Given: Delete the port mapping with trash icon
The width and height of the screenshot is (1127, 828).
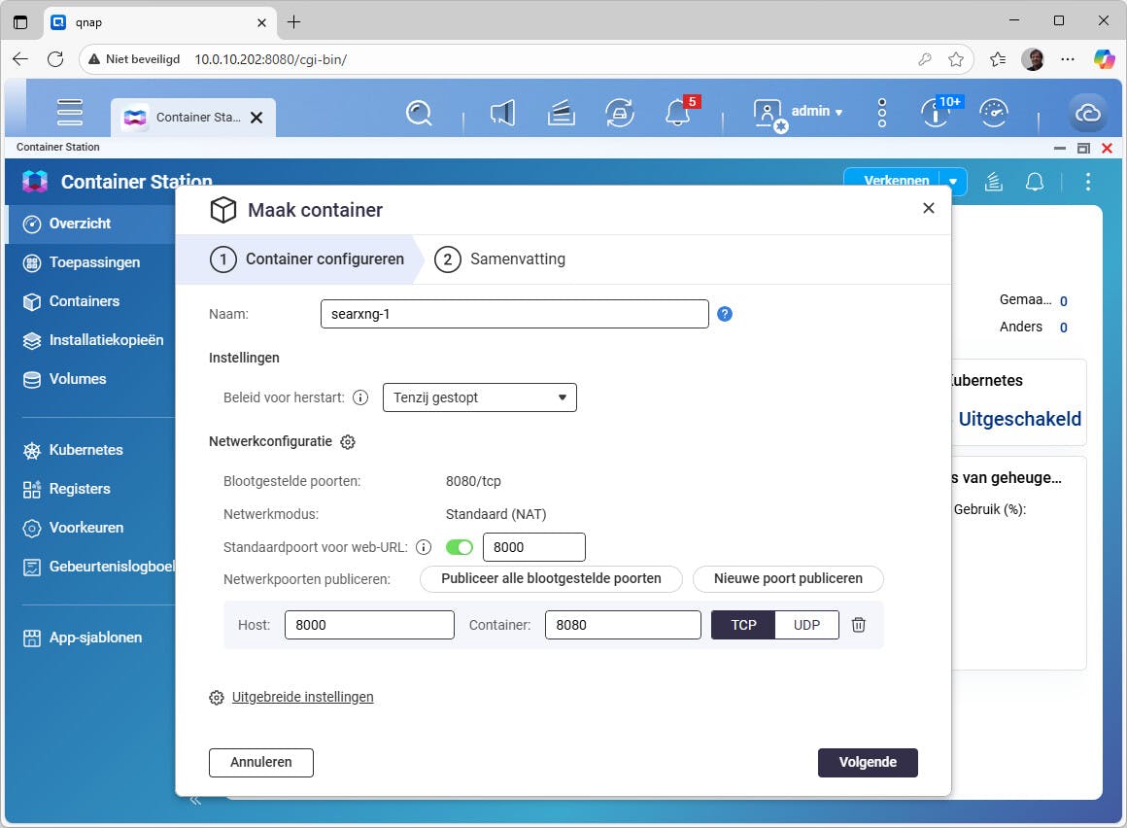Looking at the screenshot, I should click(x=858, y=625).
